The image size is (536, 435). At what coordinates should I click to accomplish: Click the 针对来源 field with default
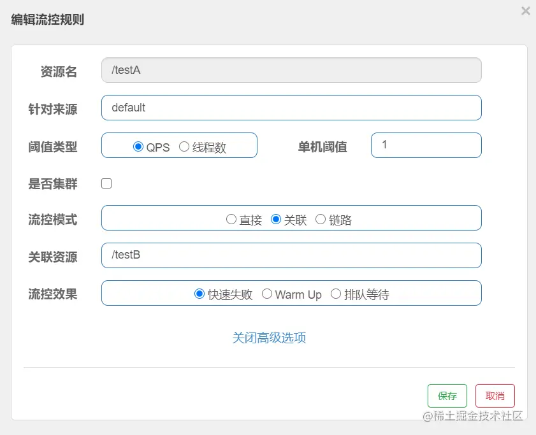(291, 108)
